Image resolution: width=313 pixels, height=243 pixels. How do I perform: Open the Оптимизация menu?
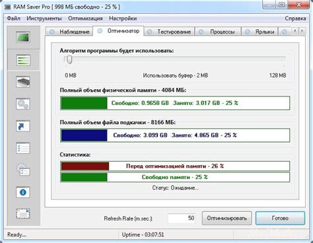(x=85, y=18)
